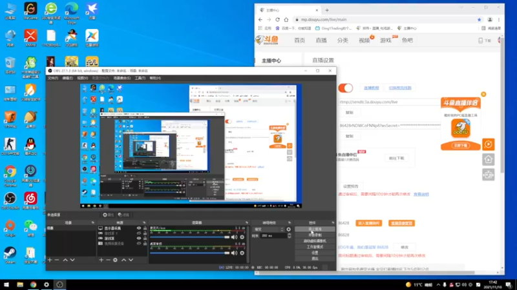
Task: Open source properties gear in Sources panel
Action: [115, 260]
